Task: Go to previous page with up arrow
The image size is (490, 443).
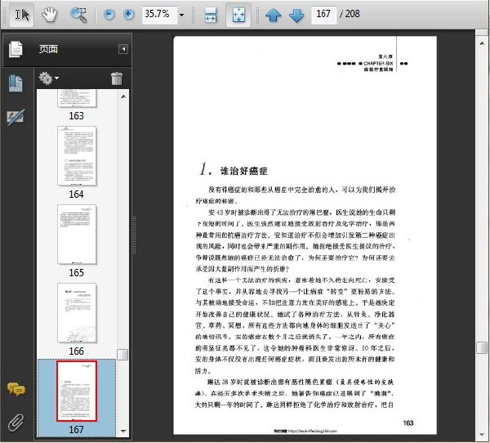Action: pos(273,15)
